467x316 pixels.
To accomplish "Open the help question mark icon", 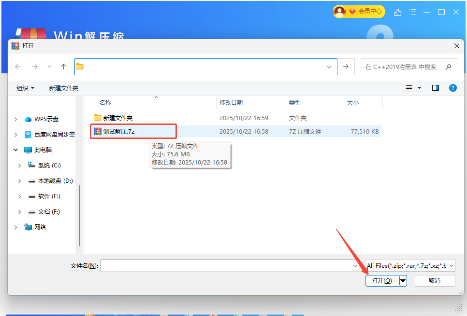I will pyautogui.click(x=452, y=88).
